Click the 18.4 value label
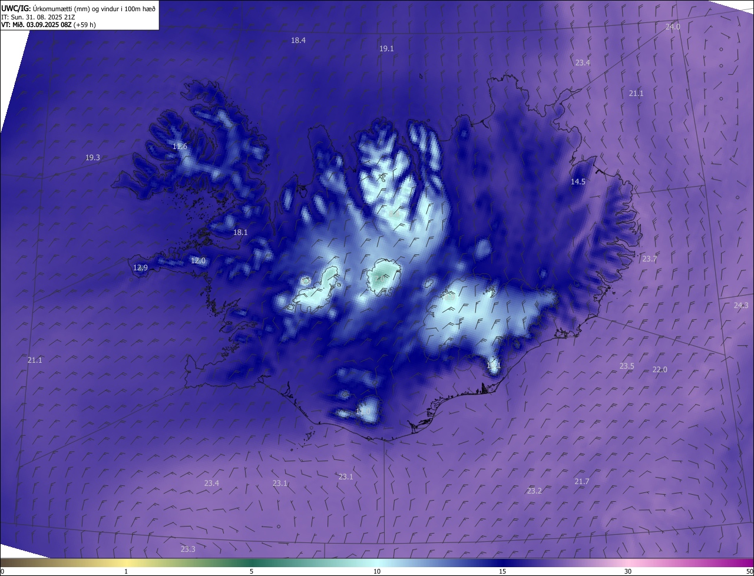The width and height of the screenshot is (754, 576). tap(298, 41)
